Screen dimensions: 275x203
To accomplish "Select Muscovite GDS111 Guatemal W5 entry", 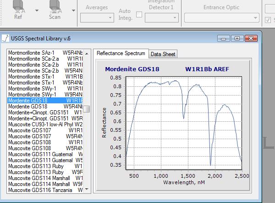I will tap(45, 160).
